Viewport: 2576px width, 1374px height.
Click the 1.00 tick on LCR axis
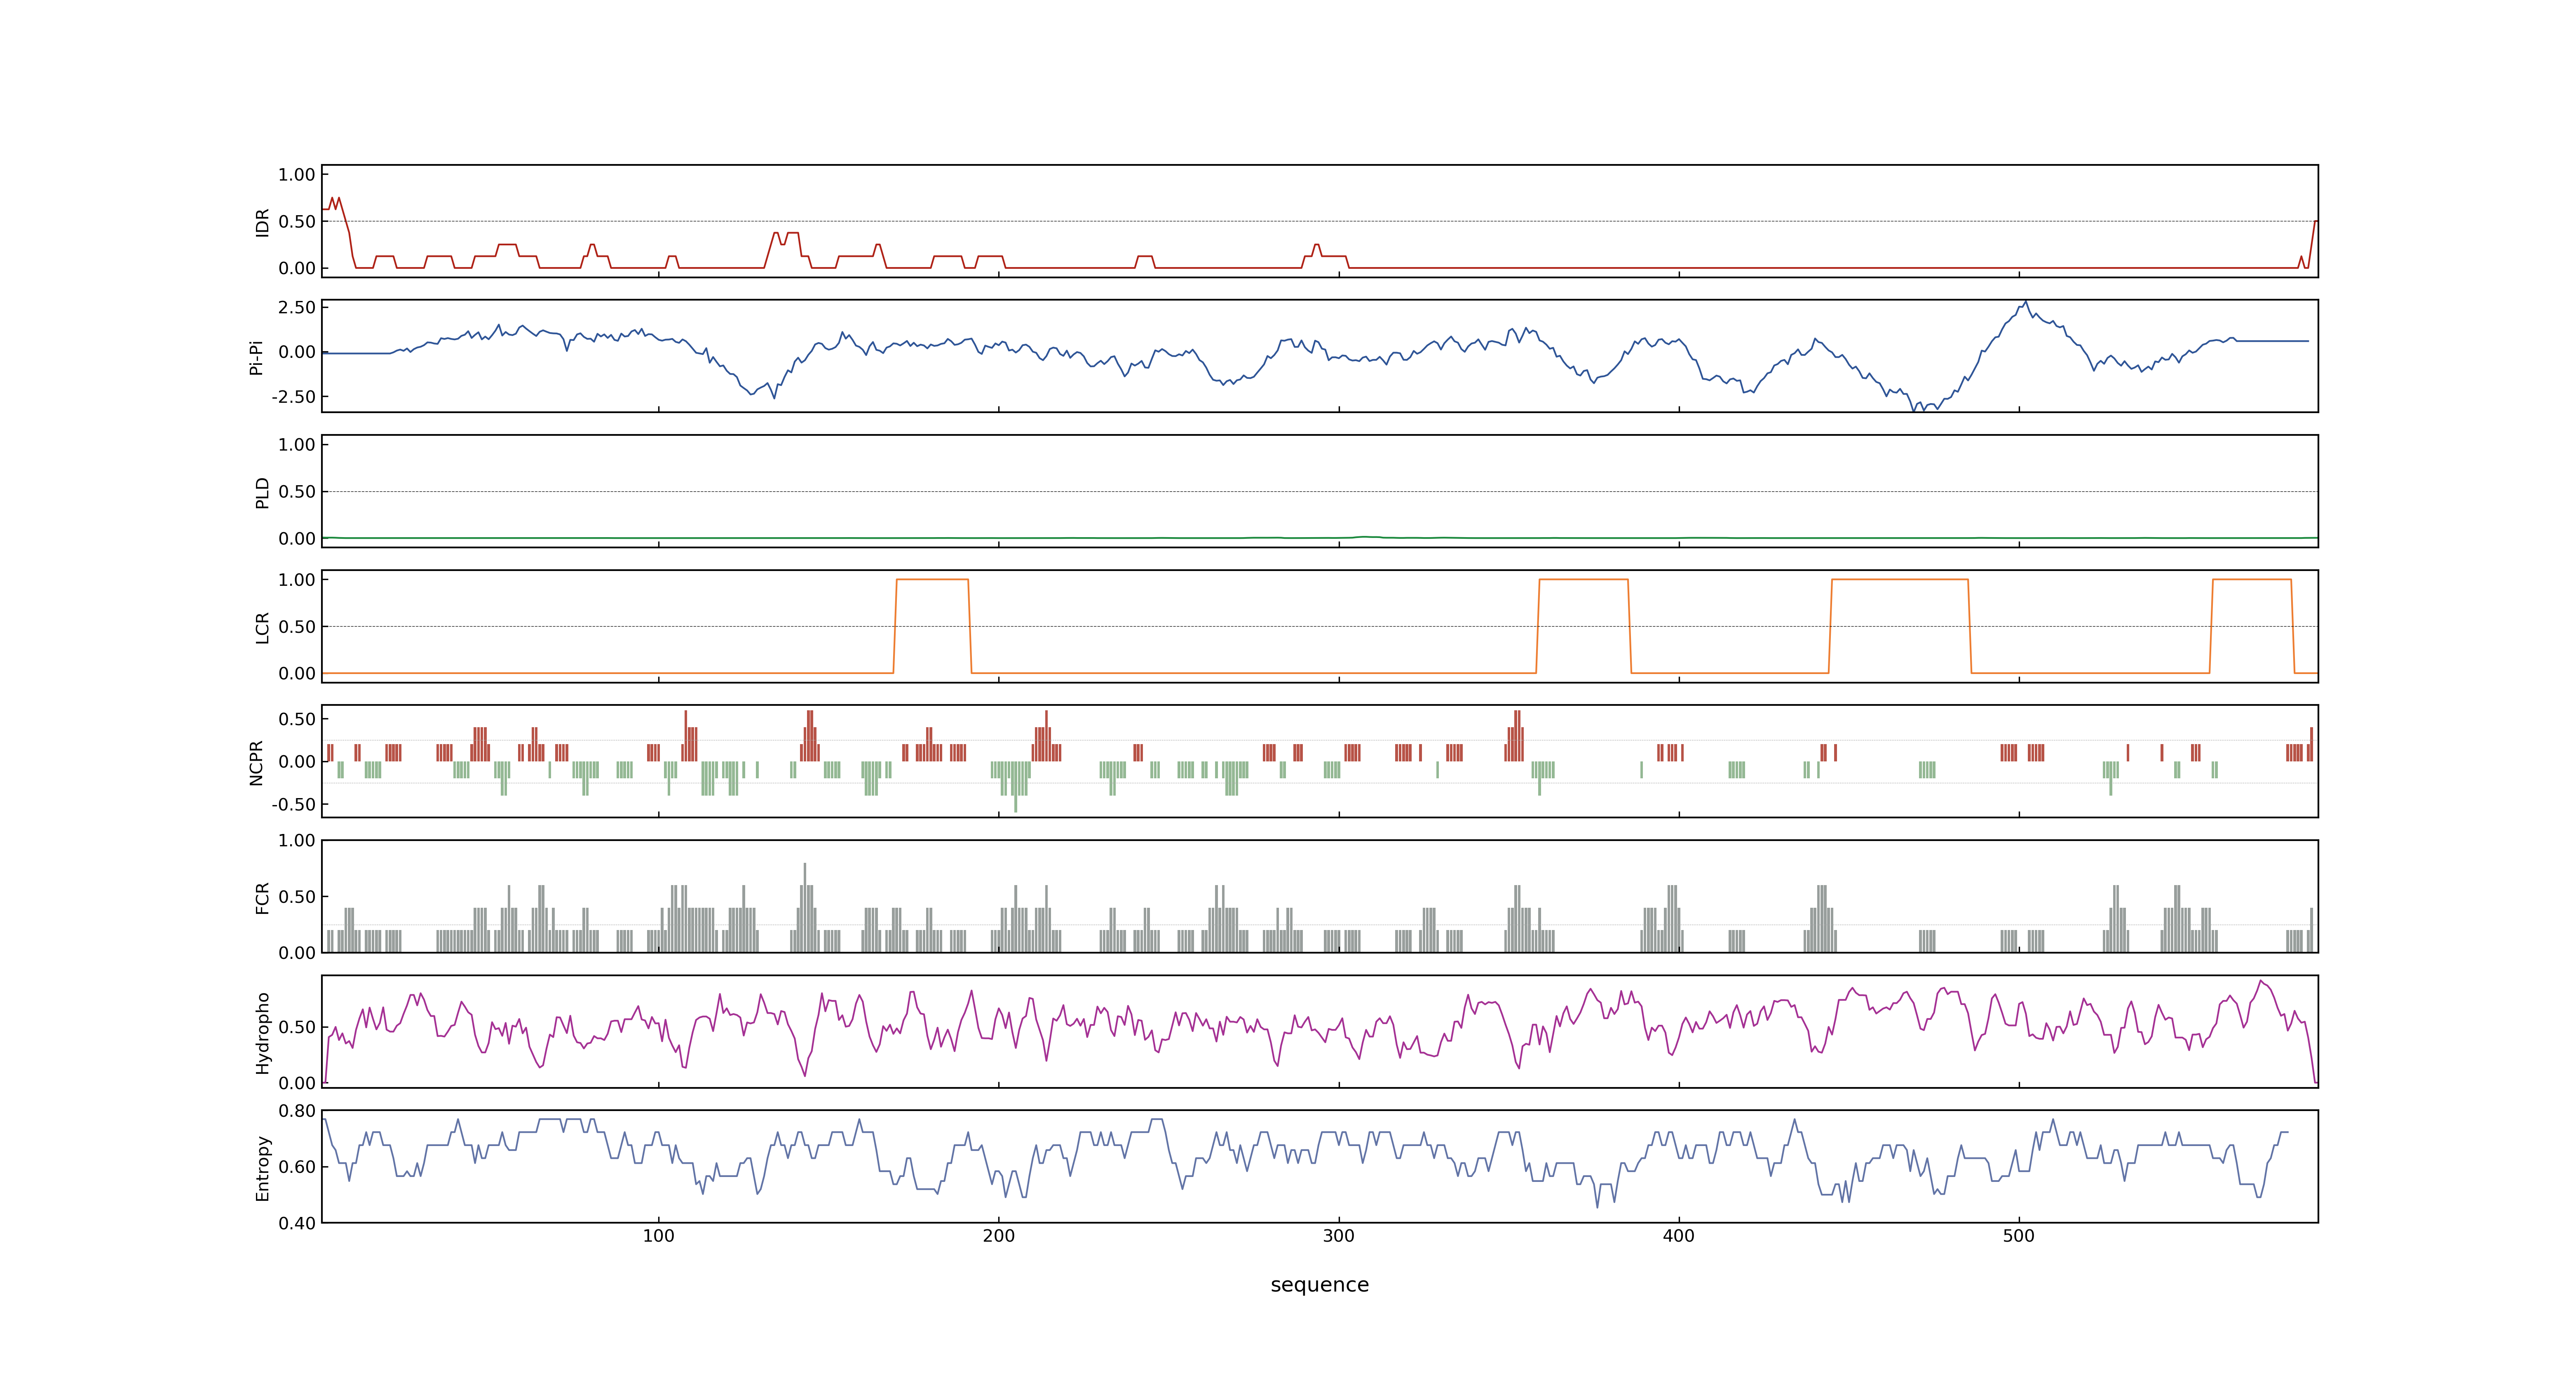[297, 579]
